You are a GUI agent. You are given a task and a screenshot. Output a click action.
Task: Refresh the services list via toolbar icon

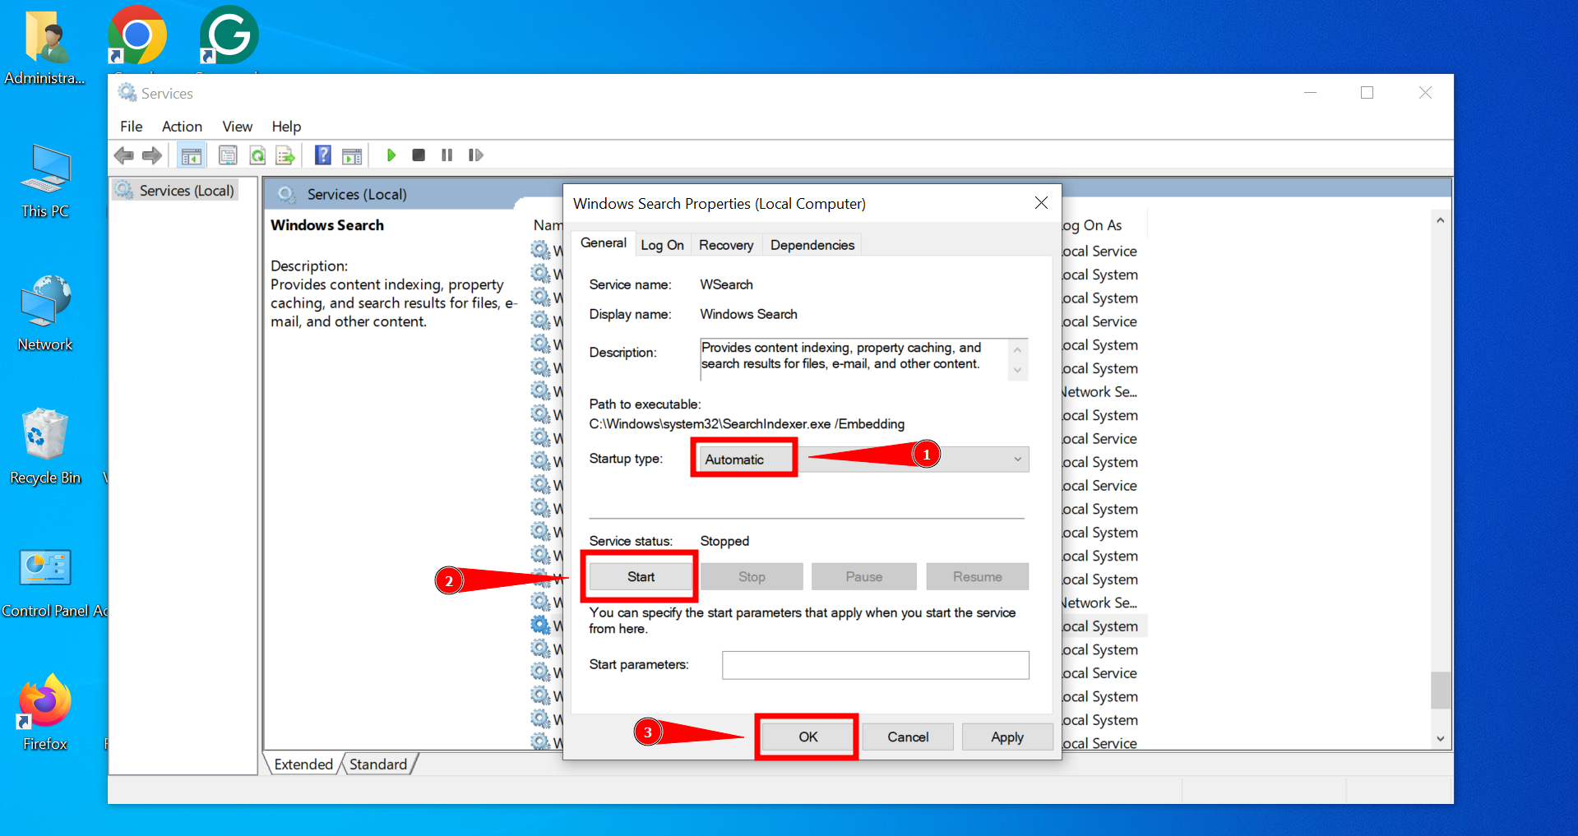[257, 155]
